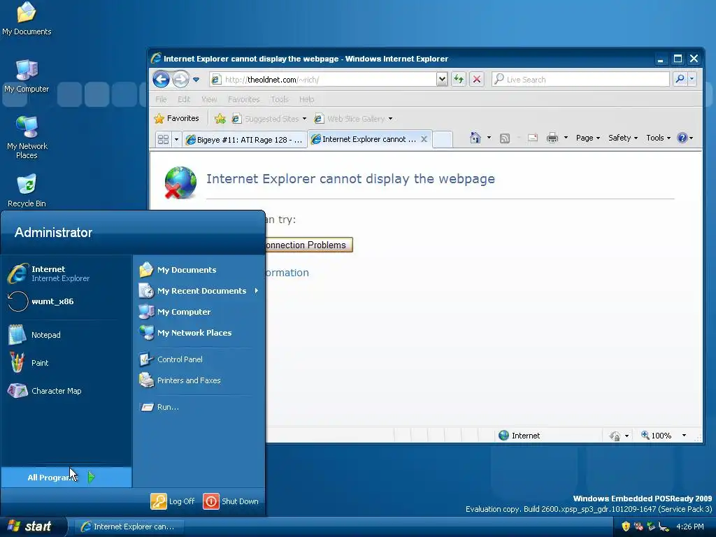Screen dimensions: 716x537
Task: Open the Safety command bar menu
Action: point(623,138)
